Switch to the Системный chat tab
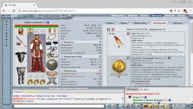Screen dimensions: 193x109 [31, 92]
